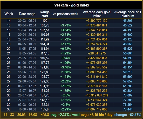This screenshot has width=143, height=119.
Task: Click platinum price 77 386
Action: pyautogui.click(x=128, y=100)
